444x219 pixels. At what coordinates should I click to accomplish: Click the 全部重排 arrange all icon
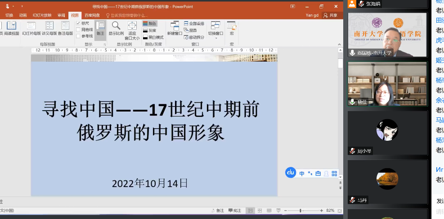click(186, 23)
